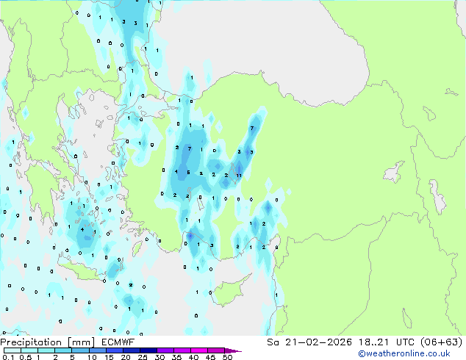Pick the 45–50 mm legend color box
The width and height of the screenshot is (466, 360).
click(x=216, y=350)
